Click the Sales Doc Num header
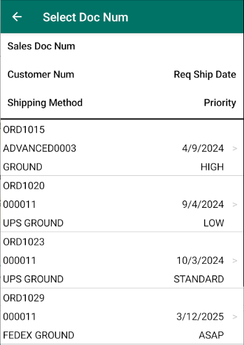The image size is (244, 345). [41, 46]
